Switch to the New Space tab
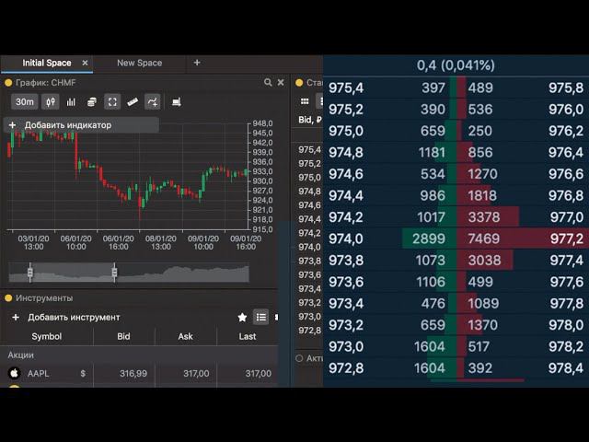This screenshot has width=589, height=442. (x=139, y=63)
